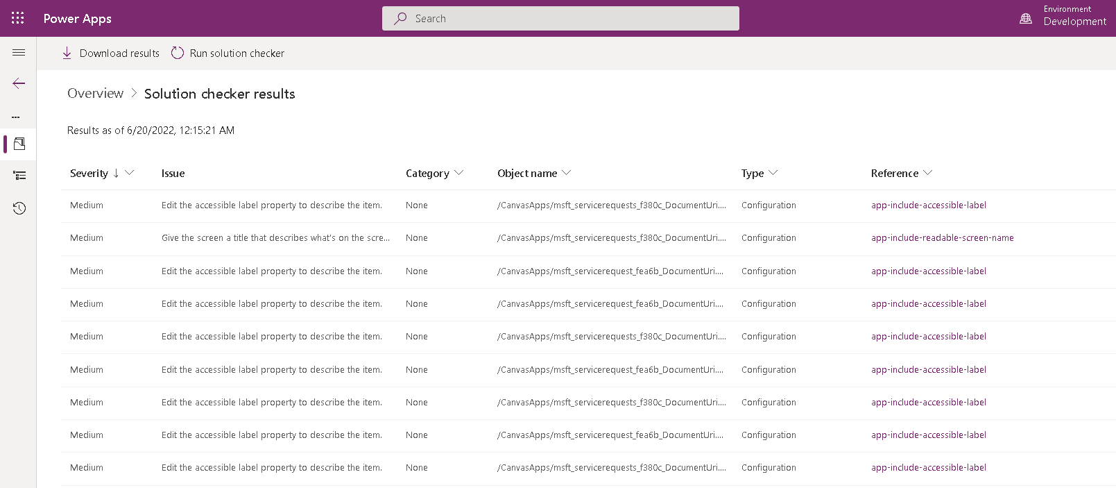Click 'Results as of 6/20/2022' text
Screen dimensions: 1116x488
(x=151, y=131)
